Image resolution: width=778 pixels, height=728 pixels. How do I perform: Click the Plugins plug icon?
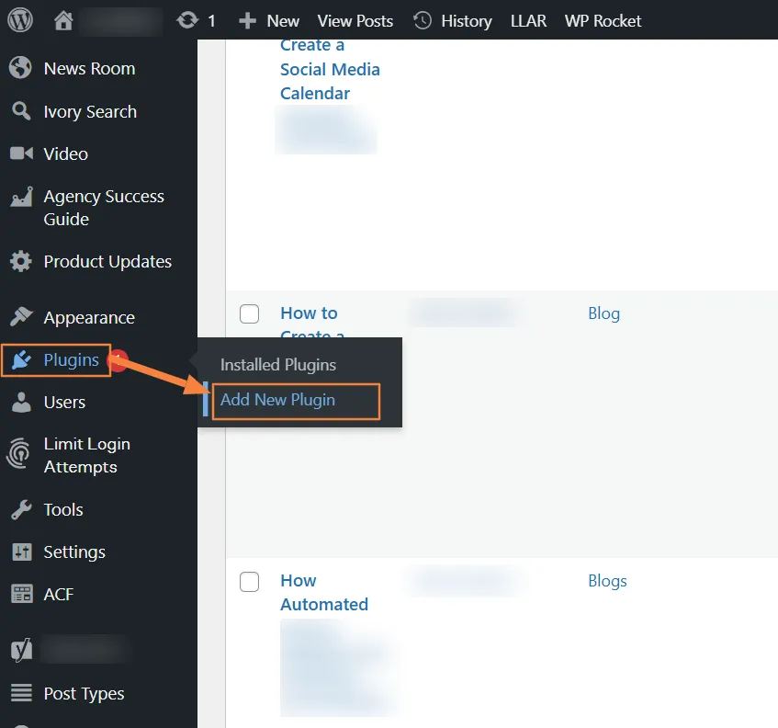pyautogui.click(x=19, y=360)
